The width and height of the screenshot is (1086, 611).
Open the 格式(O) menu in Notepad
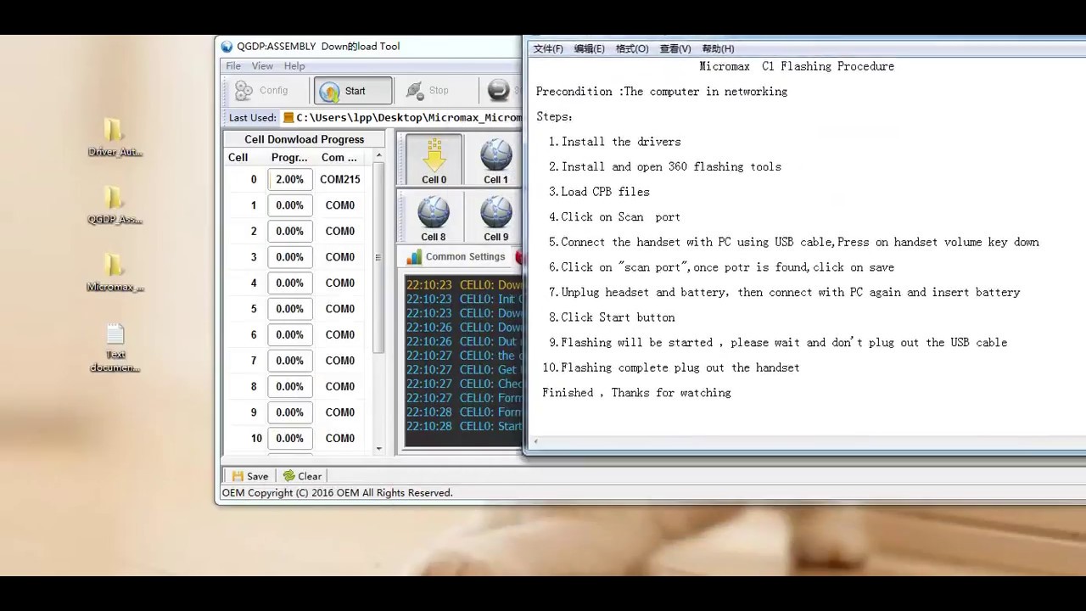pos(632,49)
